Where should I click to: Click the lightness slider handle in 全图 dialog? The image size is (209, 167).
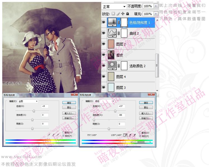point(32,129)
